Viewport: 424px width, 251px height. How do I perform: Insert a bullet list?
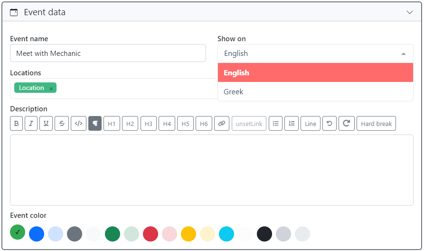tap(275, 124)
